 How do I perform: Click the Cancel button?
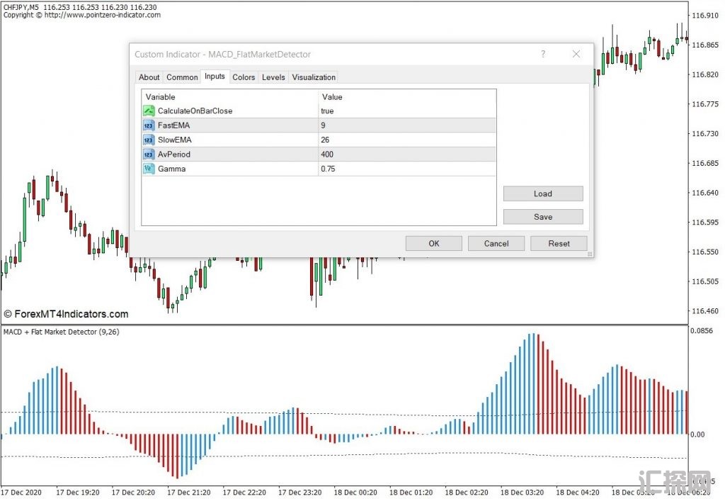pyautogui.click(x=496, y=243)
